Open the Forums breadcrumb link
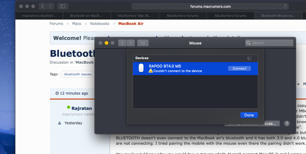Image resolution: width=306 pixels, height=154 pixels. (56, 23)
